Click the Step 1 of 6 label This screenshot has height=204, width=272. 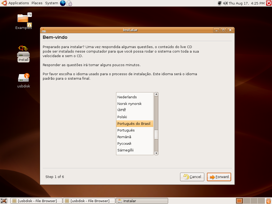(55, 177)
